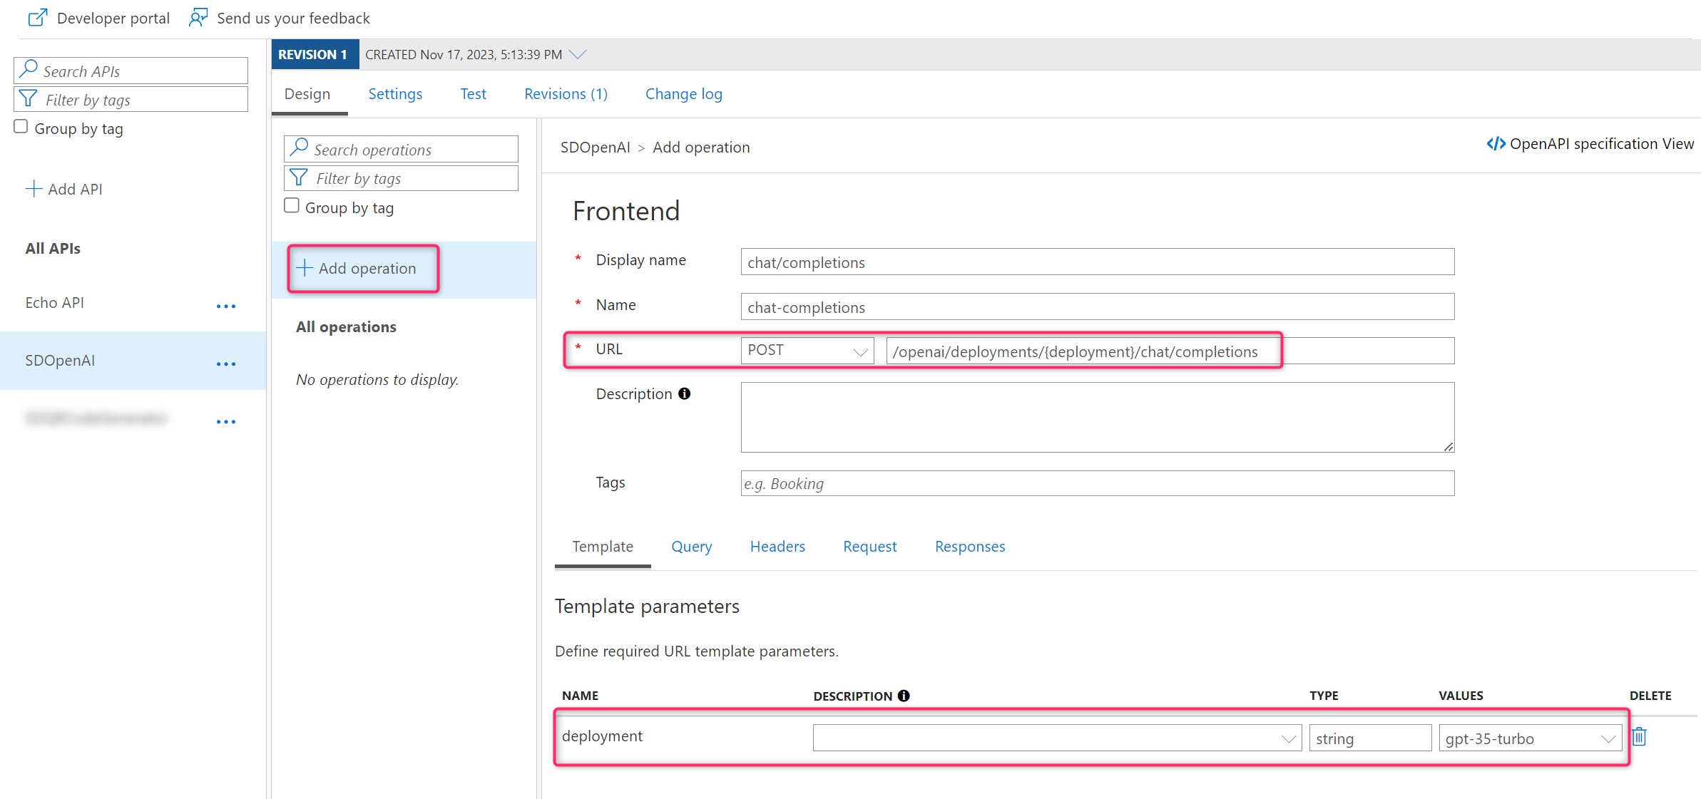
Task: Switch to the Settings tab
Action: coord(395,94)
